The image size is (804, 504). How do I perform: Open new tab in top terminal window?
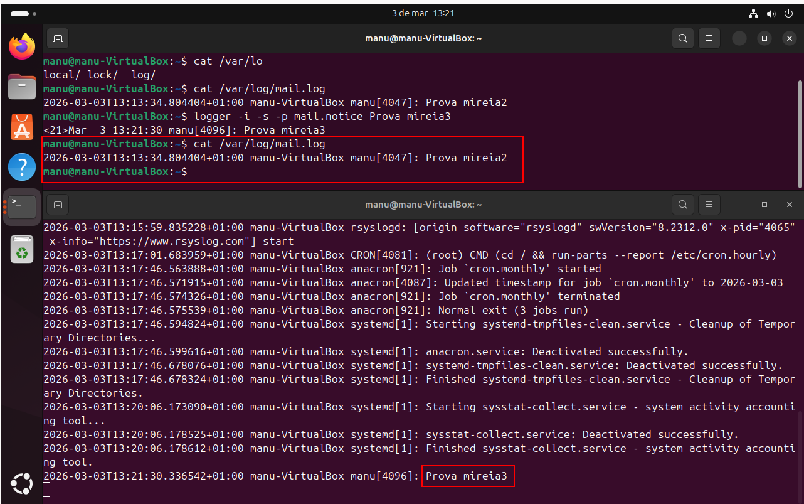pos(58,39)
